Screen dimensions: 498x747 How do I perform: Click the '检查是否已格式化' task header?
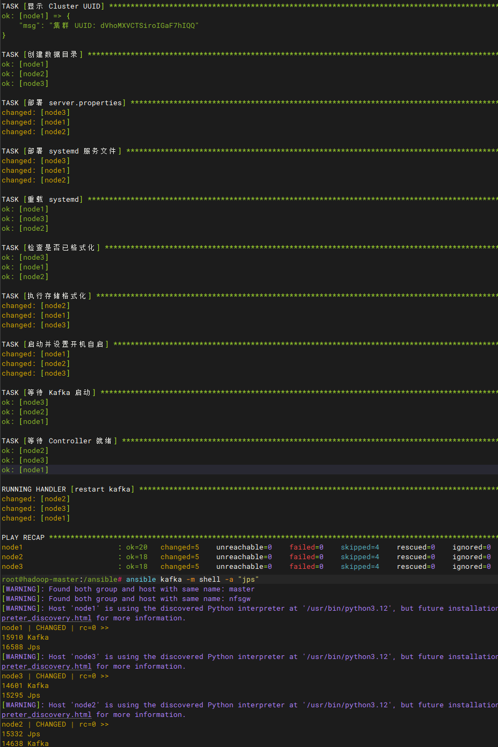(x=250, y=248)
